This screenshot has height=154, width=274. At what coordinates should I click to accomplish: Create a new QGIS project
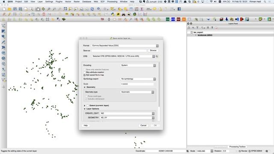4,9
